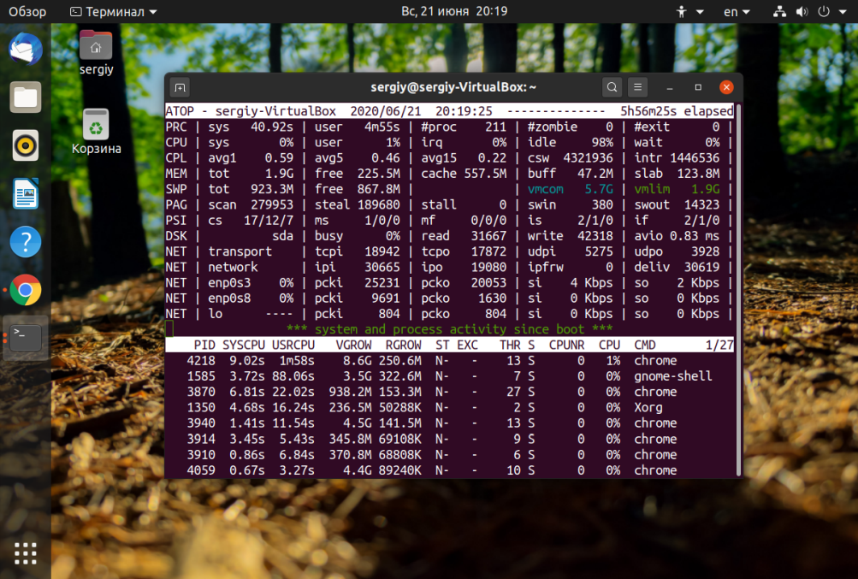Expand the accessibility menu in top bar
Screen dimensions: 858x579
690,12
